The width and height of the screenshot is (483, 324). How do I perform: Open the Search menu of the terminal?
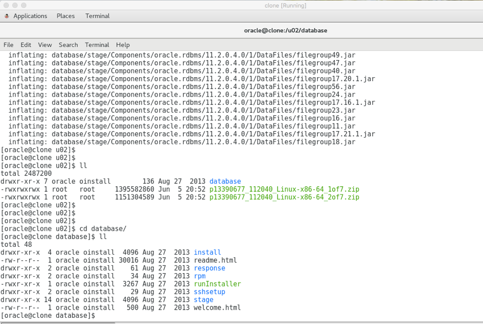pyautogui.click(x=68, y=45)
